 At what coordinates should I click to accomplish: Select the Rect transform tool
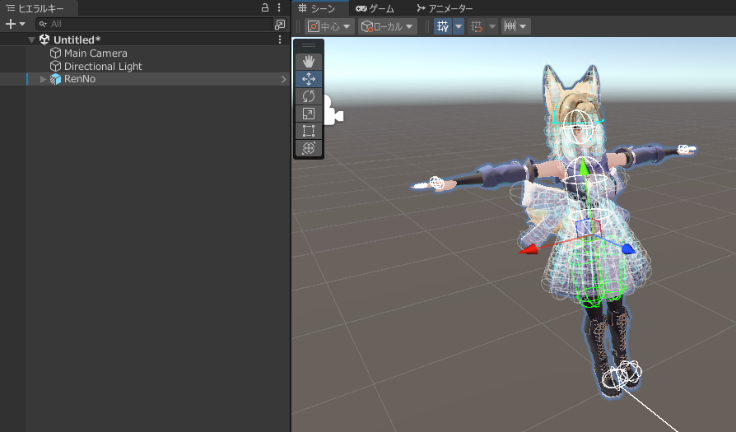pos(309,131)
